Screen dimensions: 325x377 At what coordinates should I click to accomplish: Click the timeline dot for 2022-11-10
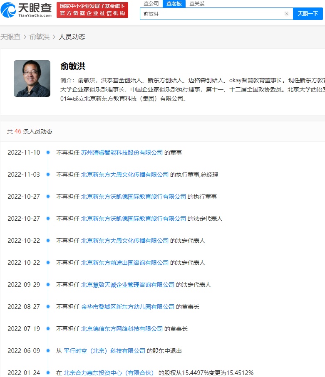click(48, 153)
